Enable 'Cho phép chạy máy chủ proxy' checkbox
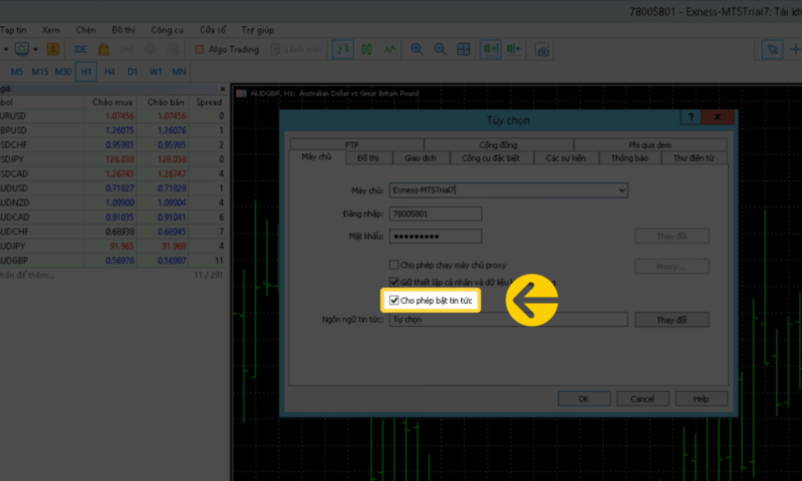 [394, 265]
